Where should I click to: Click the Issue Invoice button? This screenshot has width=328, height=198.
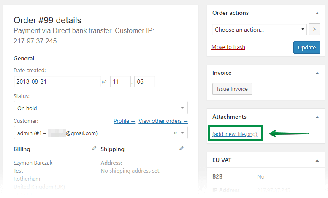tap(232, 89)
